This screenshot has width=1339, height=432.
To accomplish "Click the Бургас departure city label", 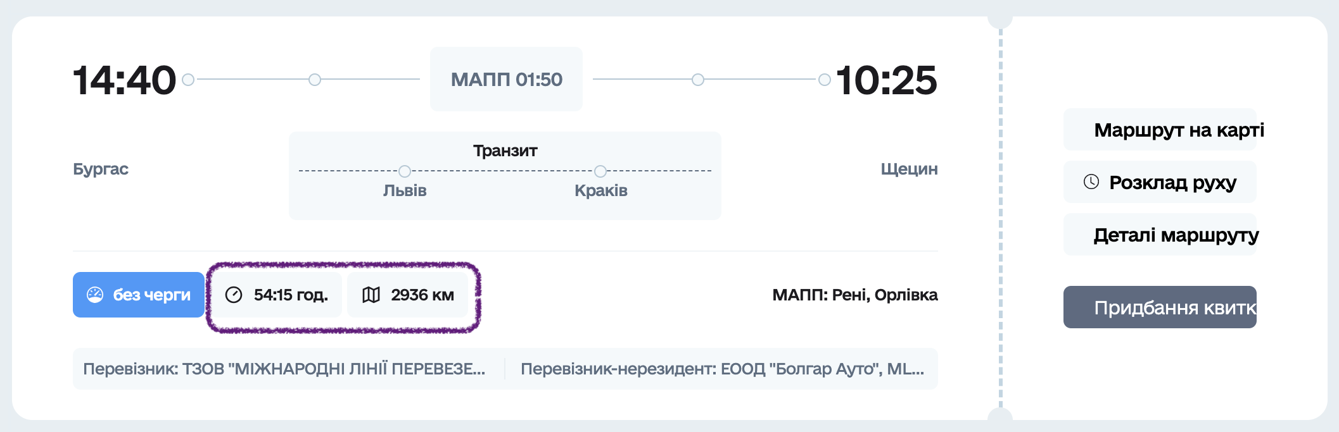I will tap(101, 169).
